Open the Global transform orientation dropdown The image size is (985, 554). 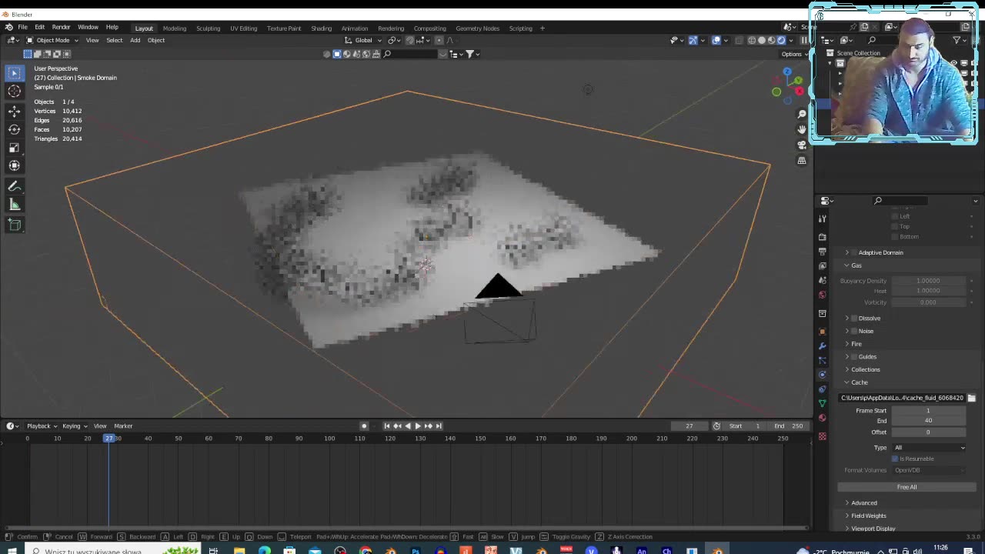[x=364, y=40]
